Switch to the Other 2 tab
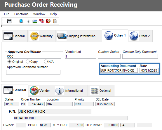Screen dimensions: 162x130 click(140, 36)
